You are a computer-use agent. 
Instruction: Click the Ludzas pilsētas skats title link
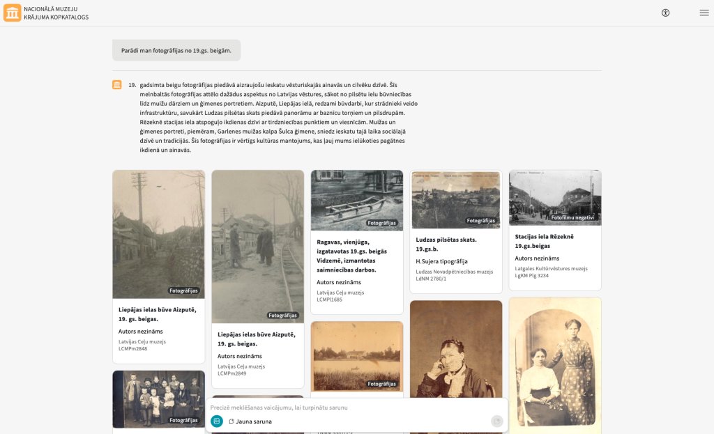(446, 245)
